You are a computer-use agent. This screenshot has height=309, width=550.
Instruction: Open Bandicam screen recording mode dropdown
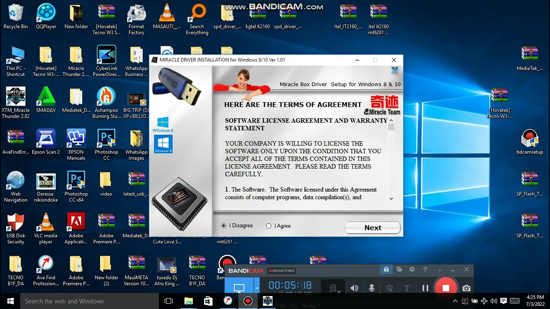coord(257,288)
